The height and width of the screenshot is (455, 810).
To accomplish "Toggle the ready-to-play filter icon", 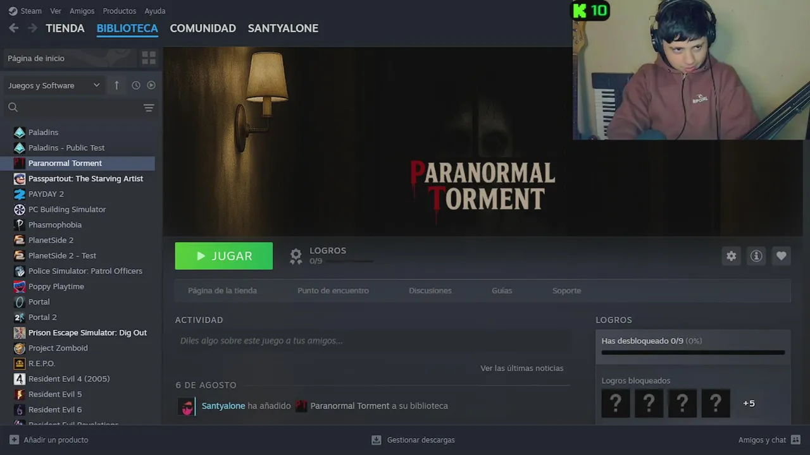I will 151,85.
